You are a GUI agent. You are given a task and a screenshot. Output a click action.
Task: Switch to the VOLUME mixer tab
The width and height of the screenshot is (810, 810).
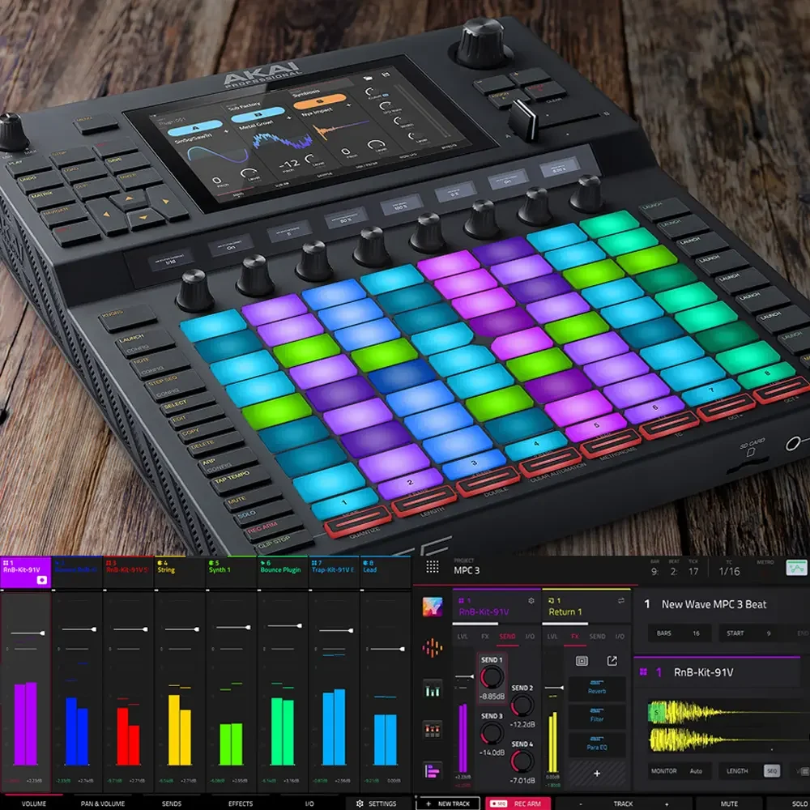tap(33, 804)
